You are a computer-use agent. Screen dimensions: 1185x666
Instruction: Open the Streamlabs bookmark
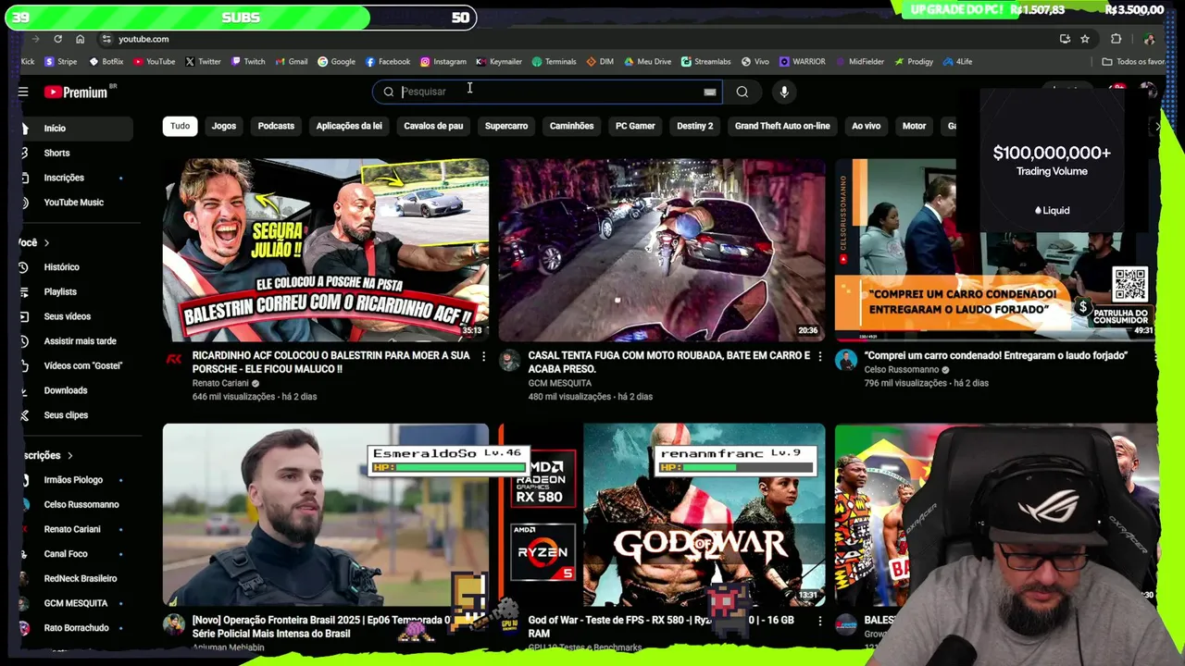[x=706, y=62]
